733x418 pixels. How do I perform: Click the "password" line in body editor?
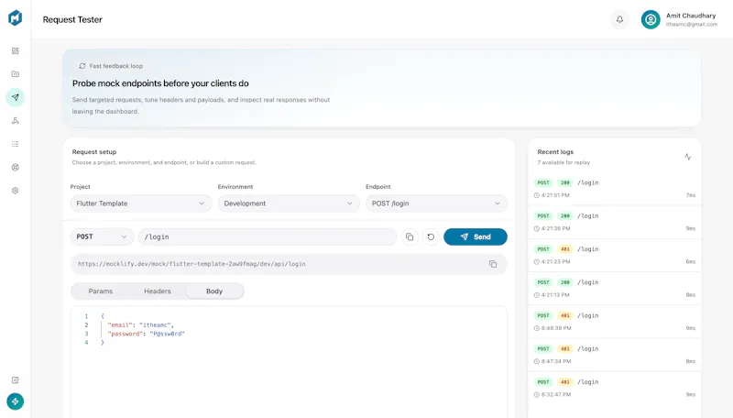(146, 334)
